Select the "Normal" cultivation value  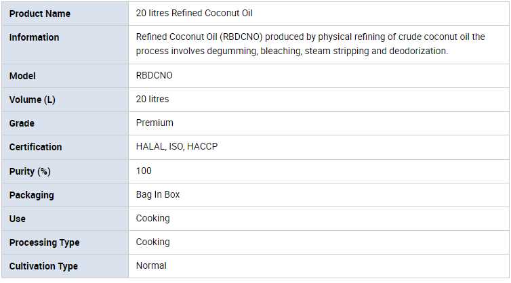[x=151, y=266]
